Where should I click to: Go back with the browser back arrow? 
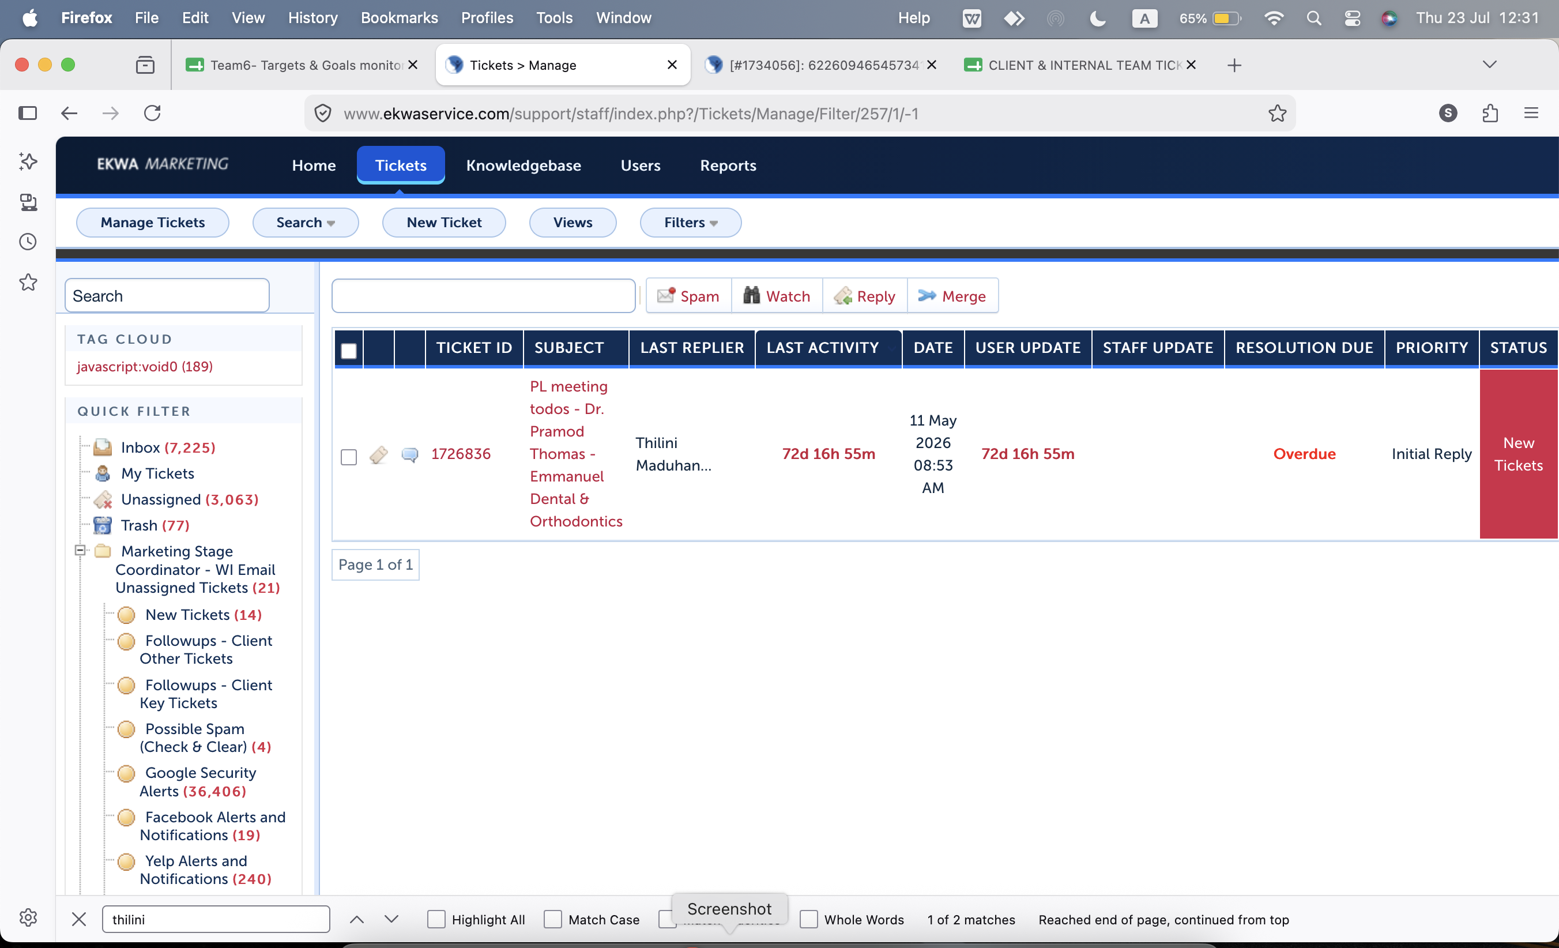(x=69, y=113)
